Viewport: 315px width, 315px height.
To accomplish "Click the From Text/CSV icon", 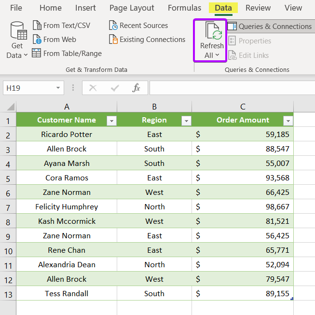I will pyautogui.click(x=37, y=25).
